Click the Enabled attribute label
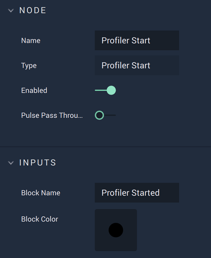The width and height of the screenshot is (211, 258). 34,90
